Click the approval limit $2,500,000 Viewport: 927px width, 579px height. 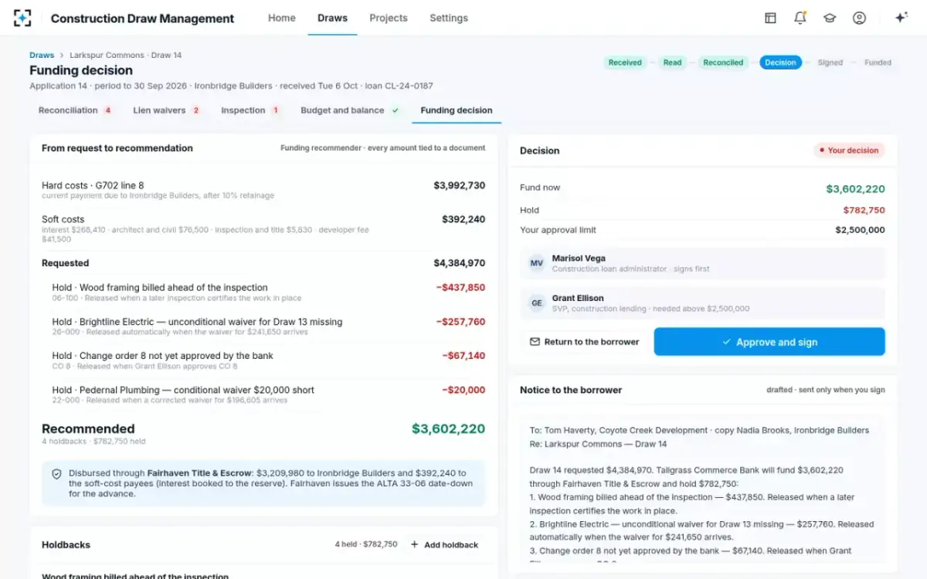[860, 230]
